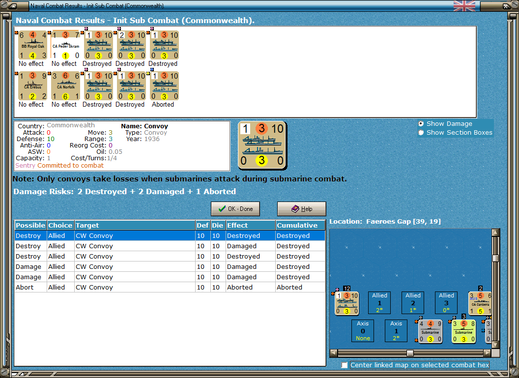Select the highlighted first Destroy CW Convoy row
Viewport: 519px width, 378px height.
tap(170, 235)
